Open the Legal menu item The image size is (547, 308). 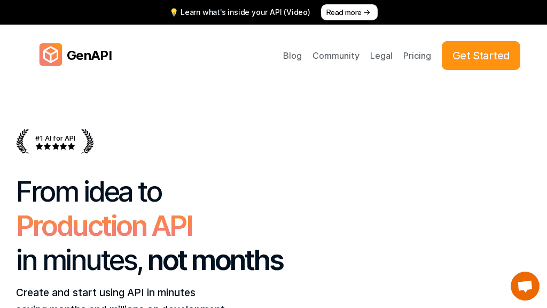tap(381, 56)
